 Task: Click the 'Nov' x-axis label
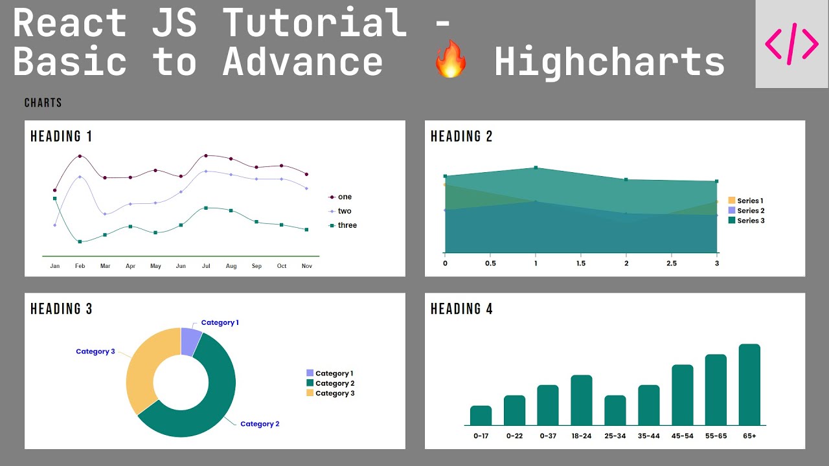307,266
